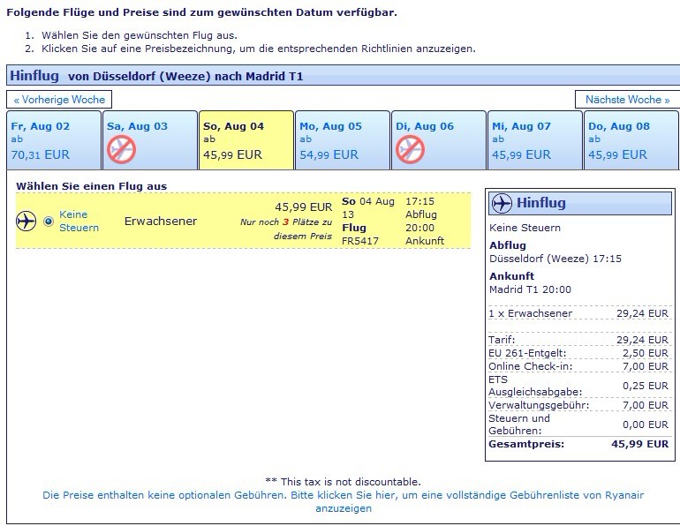Click the arrival text Madrid T1 20:00
The width and height of the screenshot is (680, 526).
tap(530, 289)
